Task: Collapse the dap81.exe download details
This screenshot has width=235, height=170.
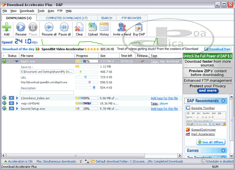Action: 17,61
